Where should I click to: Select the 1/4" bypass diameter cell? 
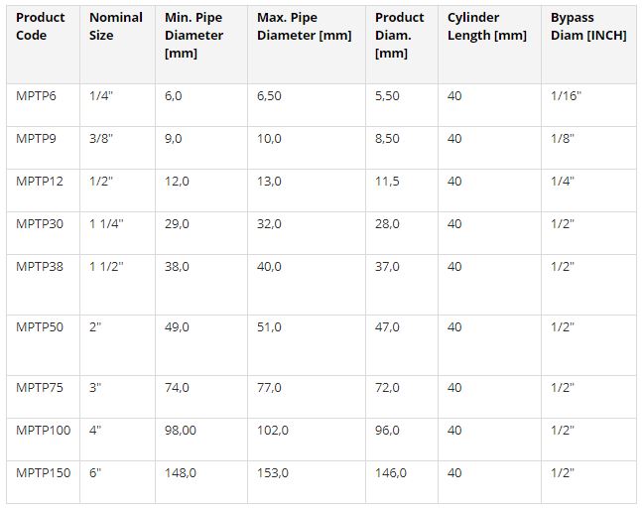563,182
